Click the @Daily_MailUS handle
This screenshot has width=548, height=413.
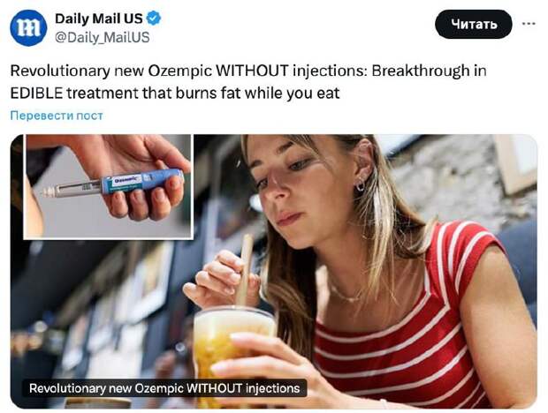coord(103,37)
